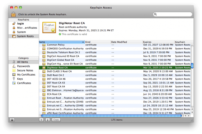Select the Common Policy name text
The height and width of the screenshot is (134, 202).
(x=56, y=45)
